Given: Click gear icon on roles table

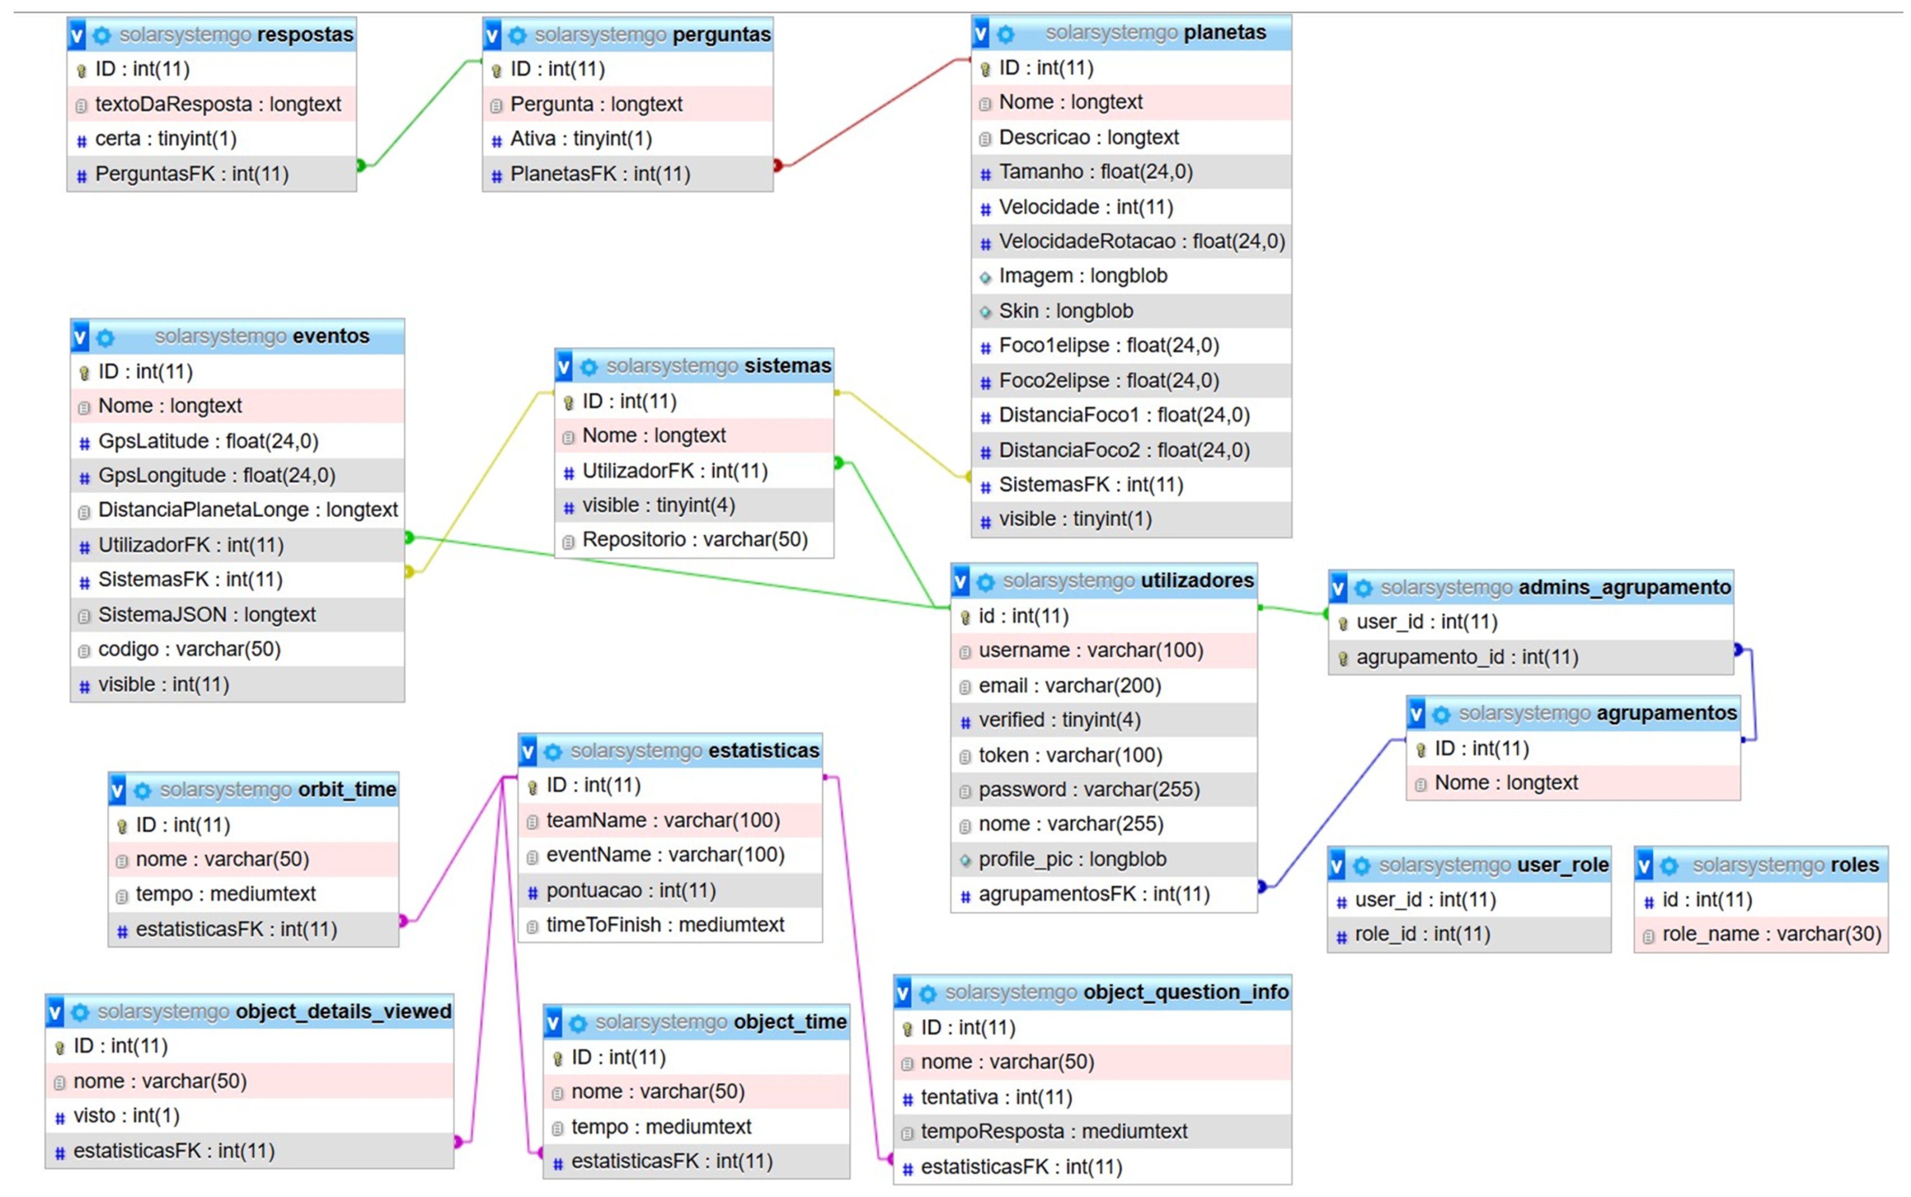Looking at the screenshot, I should pyautogui.click(x=1669, y=865).
